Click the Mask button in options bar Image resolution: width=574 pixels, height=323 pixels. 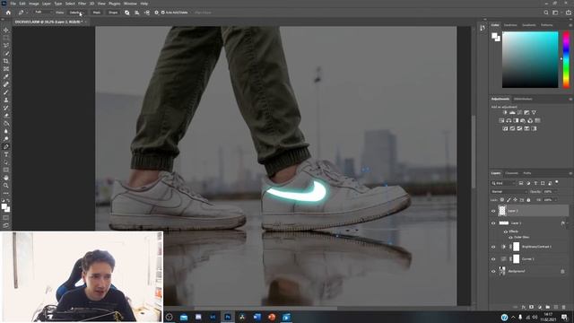click(x=97, y=13)
